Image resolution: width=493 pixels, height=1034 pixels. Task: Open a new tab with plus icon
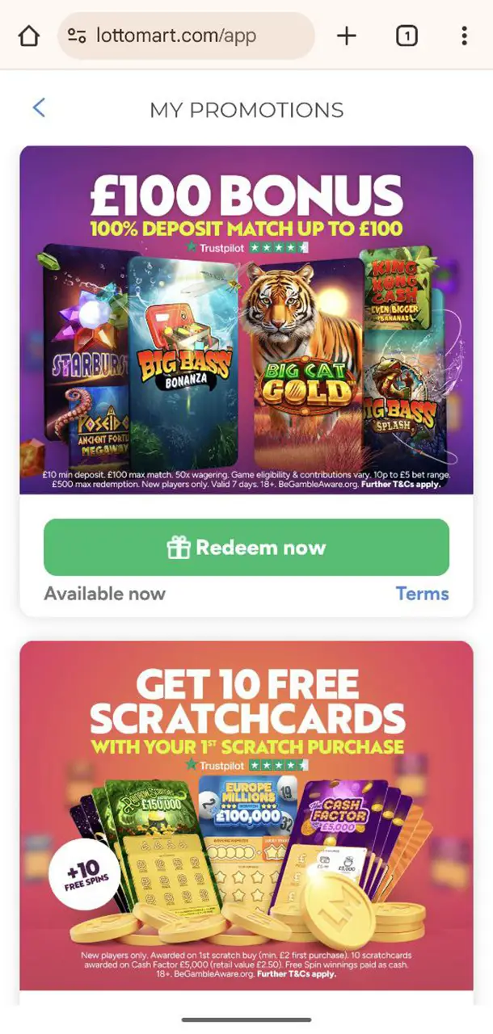point(346,36)
